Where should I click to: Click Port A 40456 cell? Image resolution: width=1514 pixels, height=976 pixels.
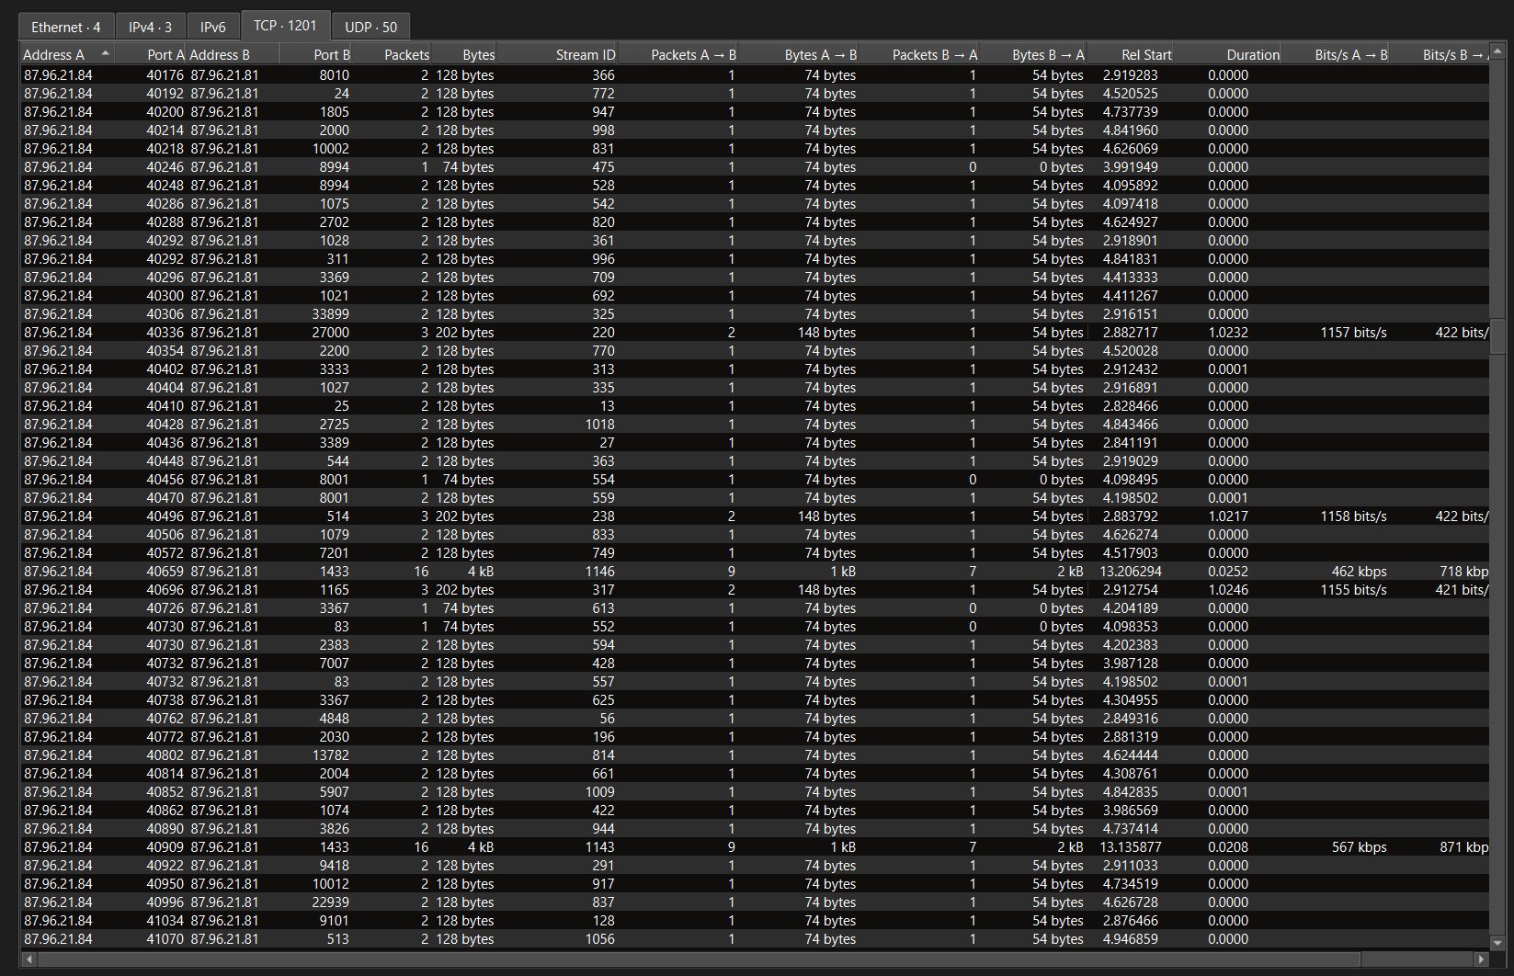point(165,480)
